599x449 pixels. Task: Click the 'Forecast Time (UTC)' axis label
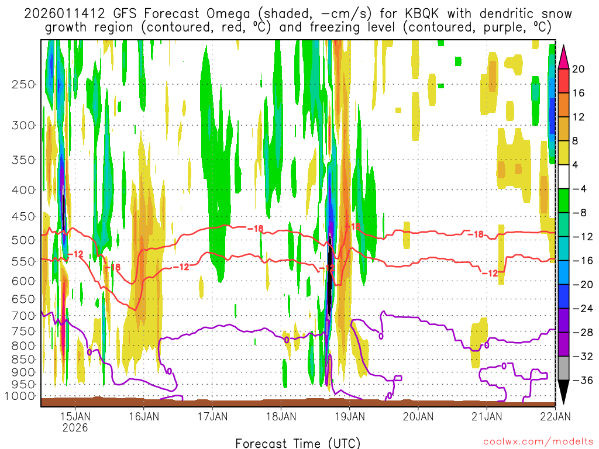[x=298, y=443]
